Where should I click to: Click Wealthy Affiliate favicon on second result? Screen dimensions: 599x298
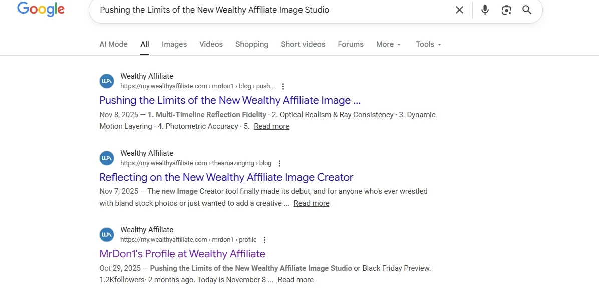point(107,158)
